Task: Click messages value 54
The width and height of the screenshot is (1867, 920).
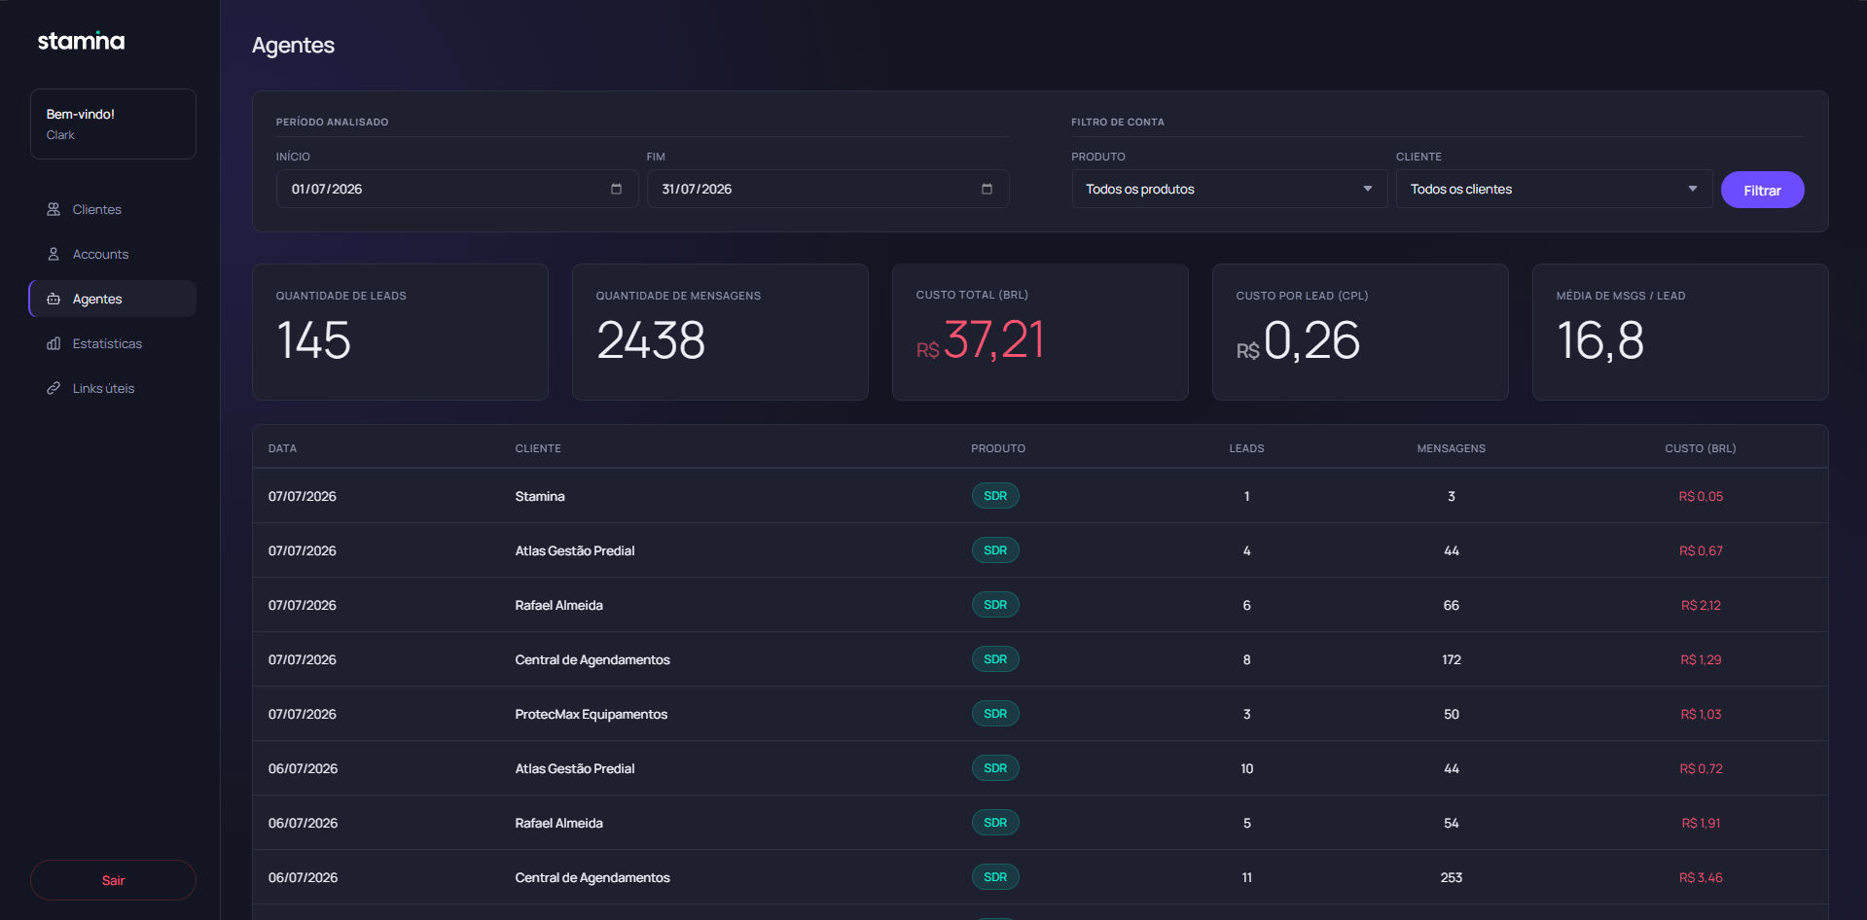Action: 1451,823
